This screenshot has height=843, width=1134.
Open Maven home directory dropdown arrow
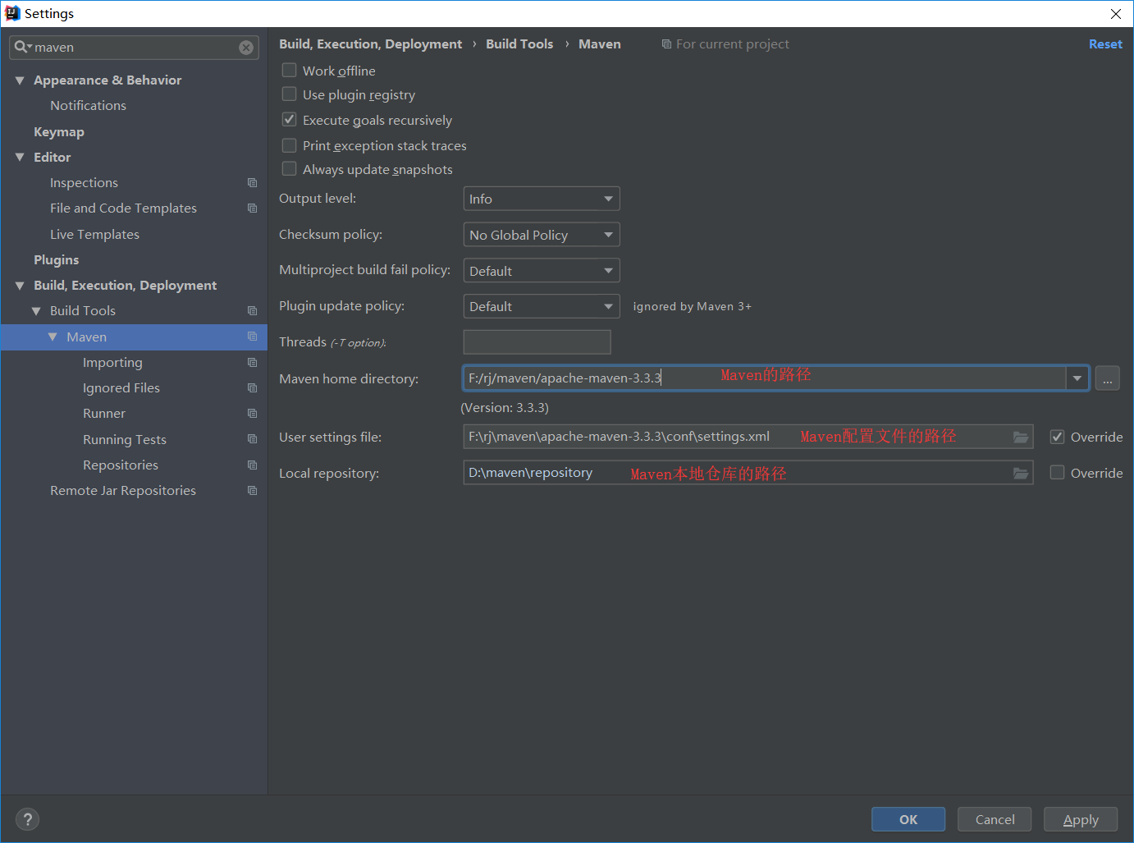pyautogui.click(x=1077, y=378)
